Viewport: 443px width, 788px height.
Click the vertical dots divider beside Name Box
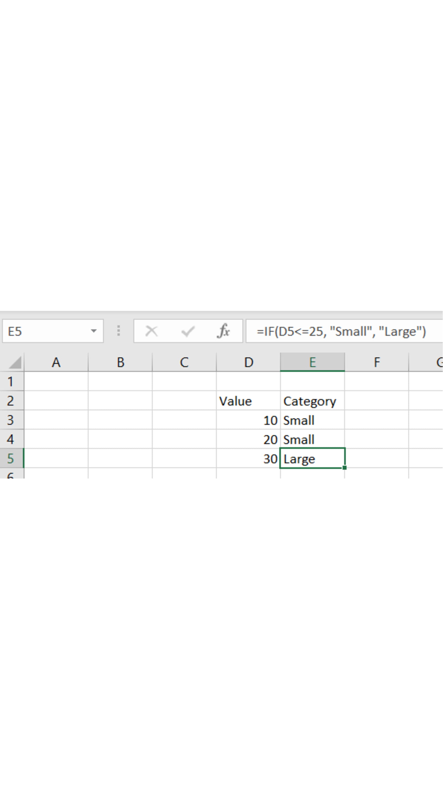click(x=119, y=331)
